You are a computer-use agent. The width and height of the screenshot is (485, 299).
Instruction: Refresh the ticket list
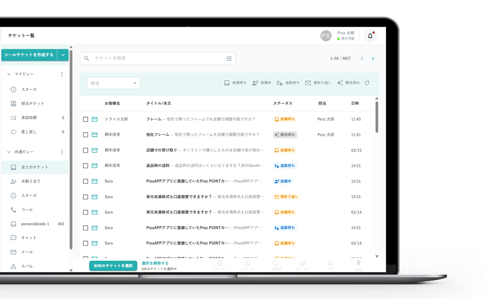(367, 83)
